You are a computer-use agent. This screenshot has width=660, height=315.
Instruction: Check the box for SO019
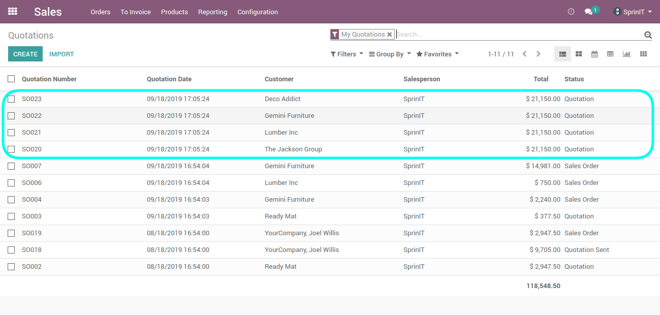click(x=11, y=233)
